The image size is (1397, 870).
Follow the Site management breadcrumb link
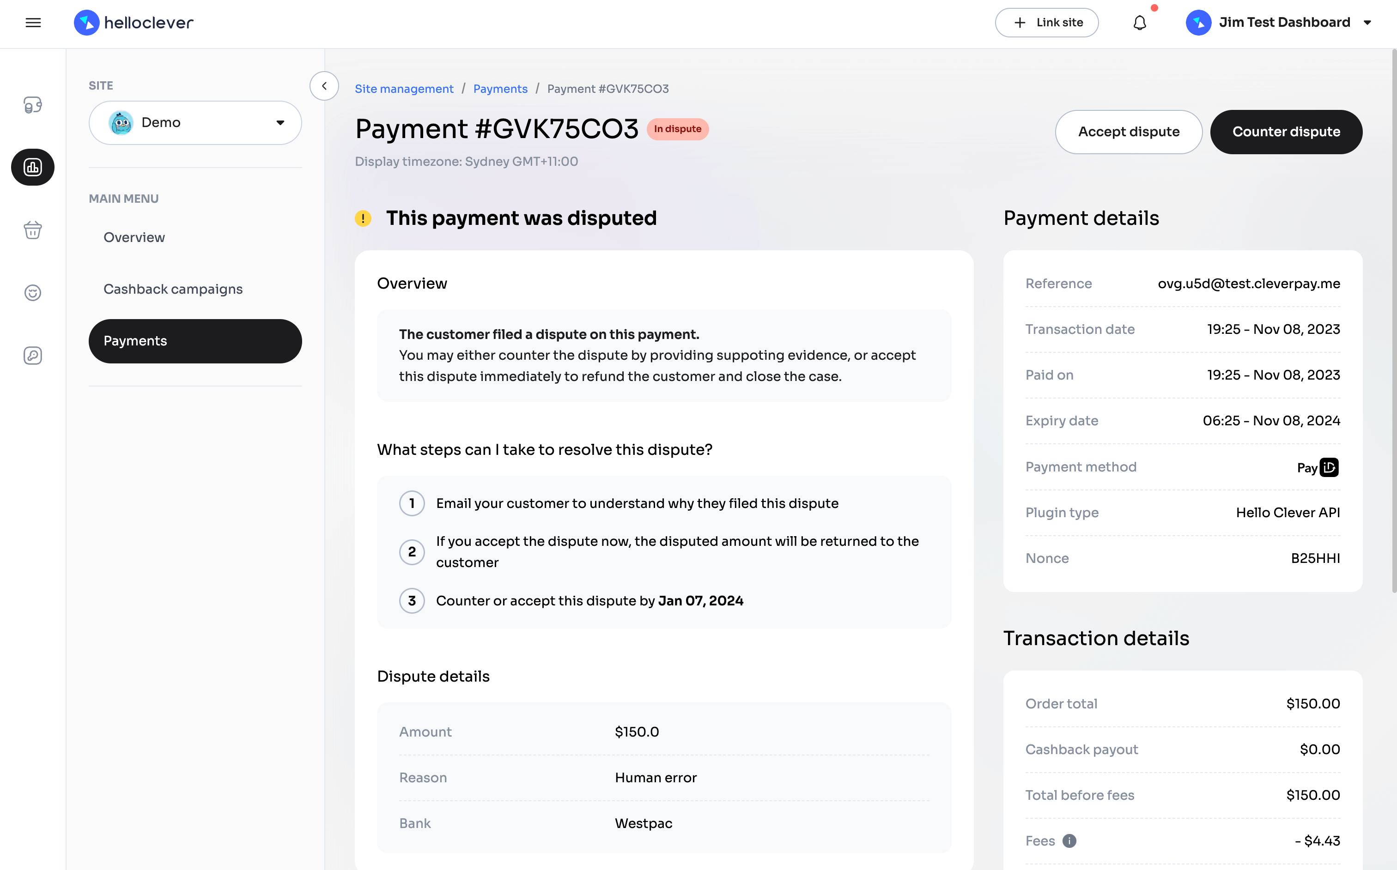click(x=403, y=89)
